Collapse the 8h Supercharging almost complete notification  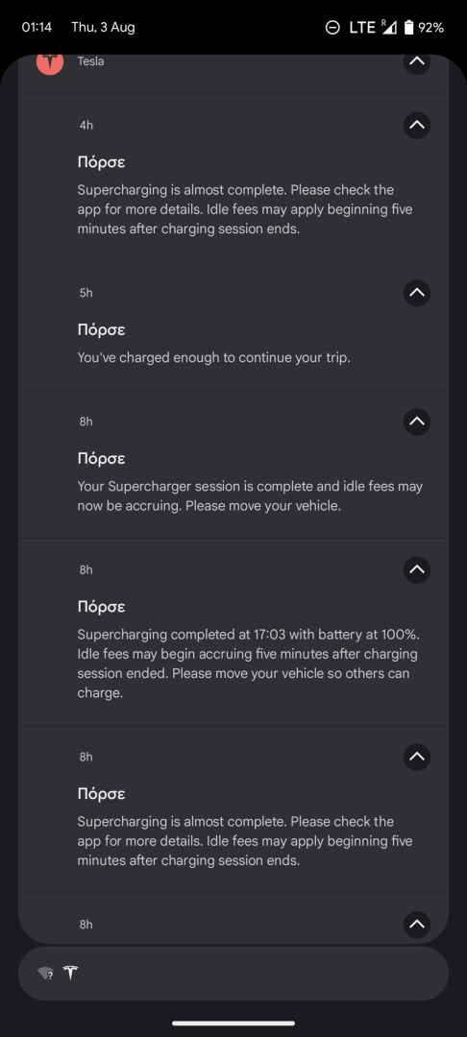(x=417, y=757)
